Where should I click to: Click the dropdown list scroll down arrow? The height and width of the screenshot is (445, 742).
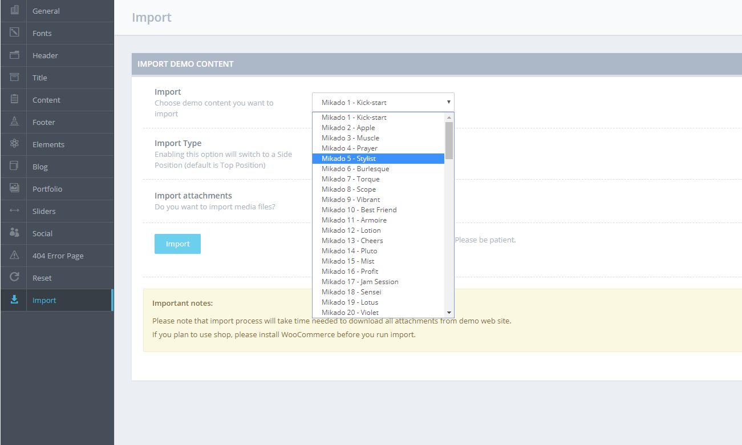coord(449,313)
